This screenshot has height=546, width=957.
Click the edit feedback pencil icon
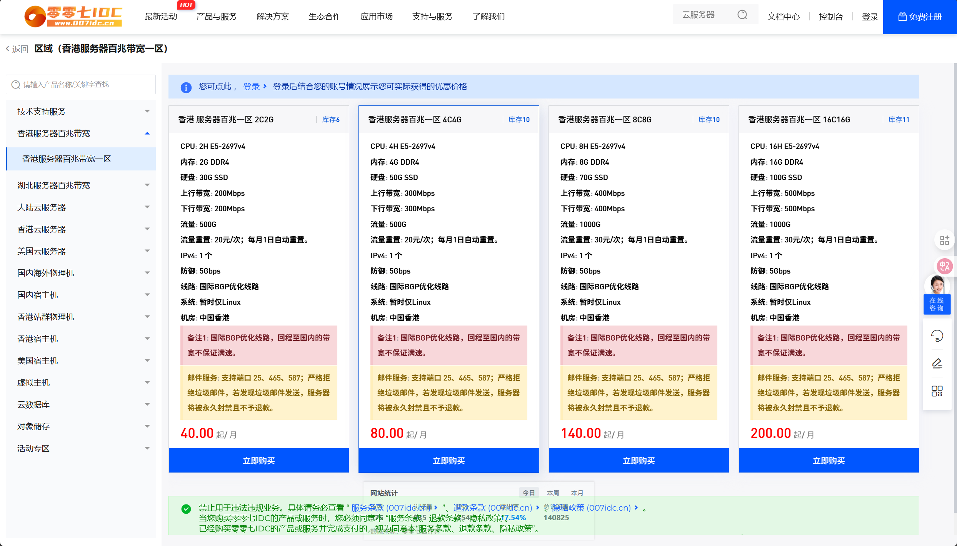[937, 363]
